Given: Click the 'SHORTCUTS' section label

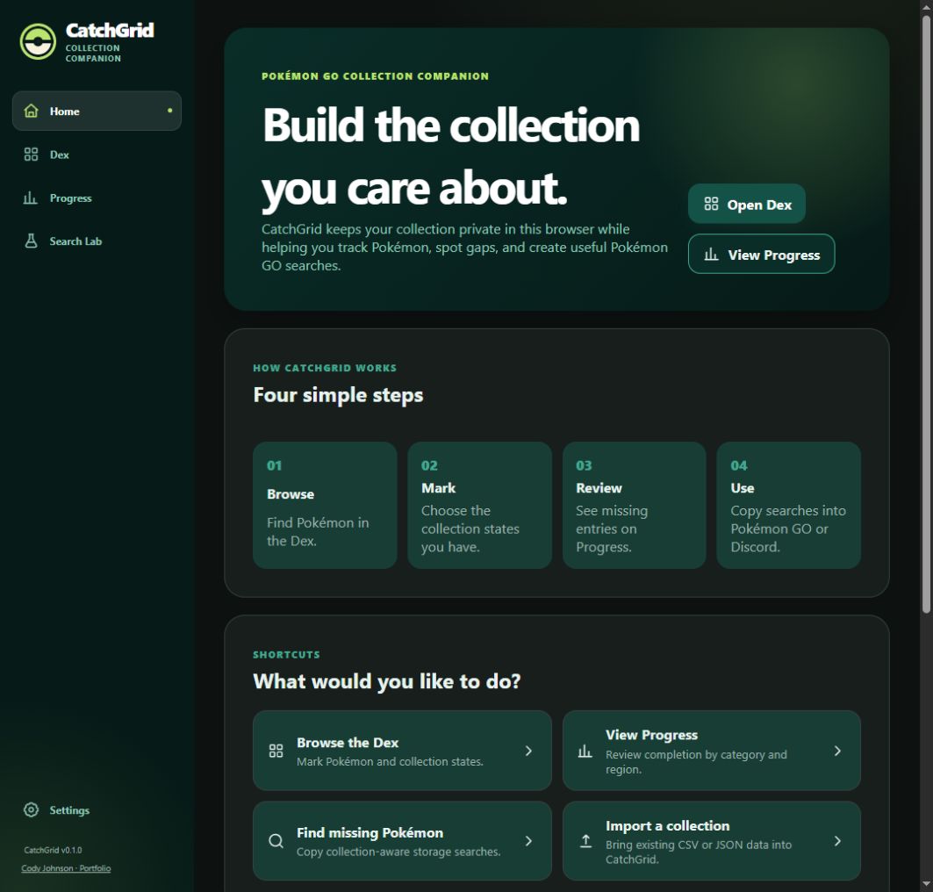Looking at the screenshot, I should coord(287,655).
